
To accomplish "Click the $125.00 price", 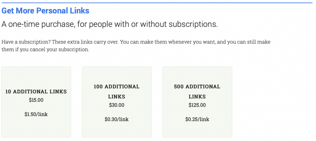I will click(x=197, y=105).
